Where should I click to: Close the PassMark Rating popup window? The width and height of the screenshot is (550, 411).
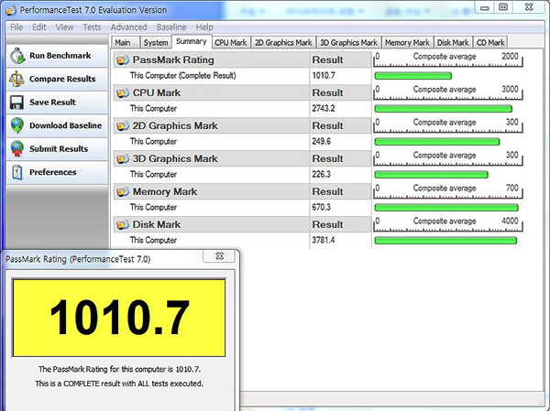pyautogui.click(x=219, y=256)
